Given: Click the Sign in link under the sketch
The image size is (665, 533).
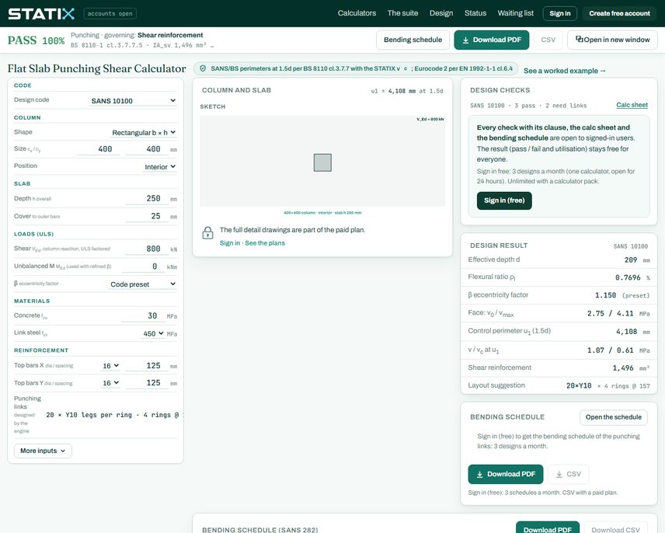Looking at the screenshot, I should click(229, 243).
